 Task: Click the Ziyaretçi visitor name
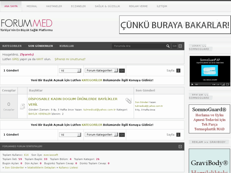pos(27,55)
